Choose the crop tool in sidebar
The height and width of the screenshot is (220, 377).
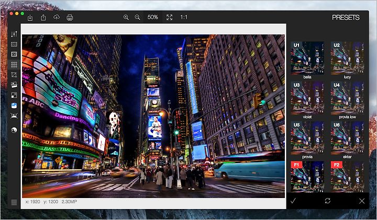14,75
